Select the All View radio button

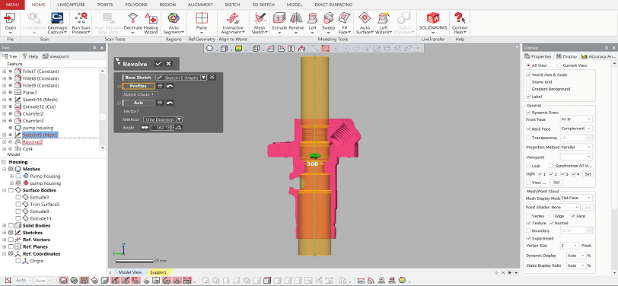(x=528, y=65)
